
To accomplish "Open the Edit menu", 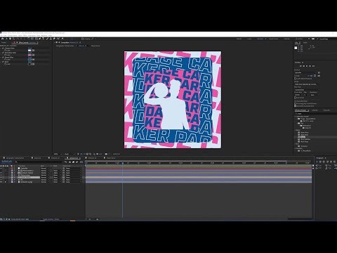I will point(5,35).
